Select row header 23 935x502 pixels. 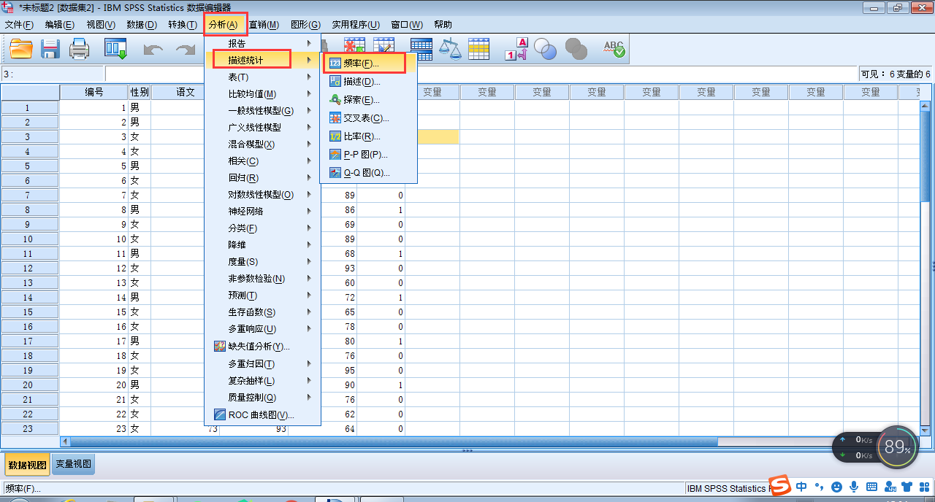pos(30,428)
